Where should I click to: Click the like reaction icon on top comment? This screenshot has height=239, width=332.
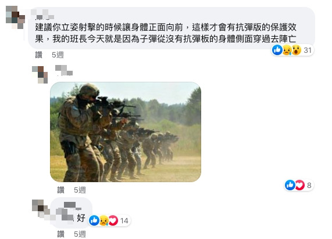point(277,50)
